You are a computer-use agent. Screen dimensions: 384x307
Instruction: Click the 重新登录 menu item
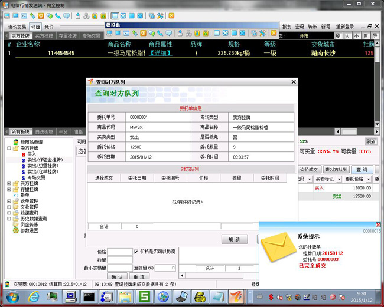[345, 27]
